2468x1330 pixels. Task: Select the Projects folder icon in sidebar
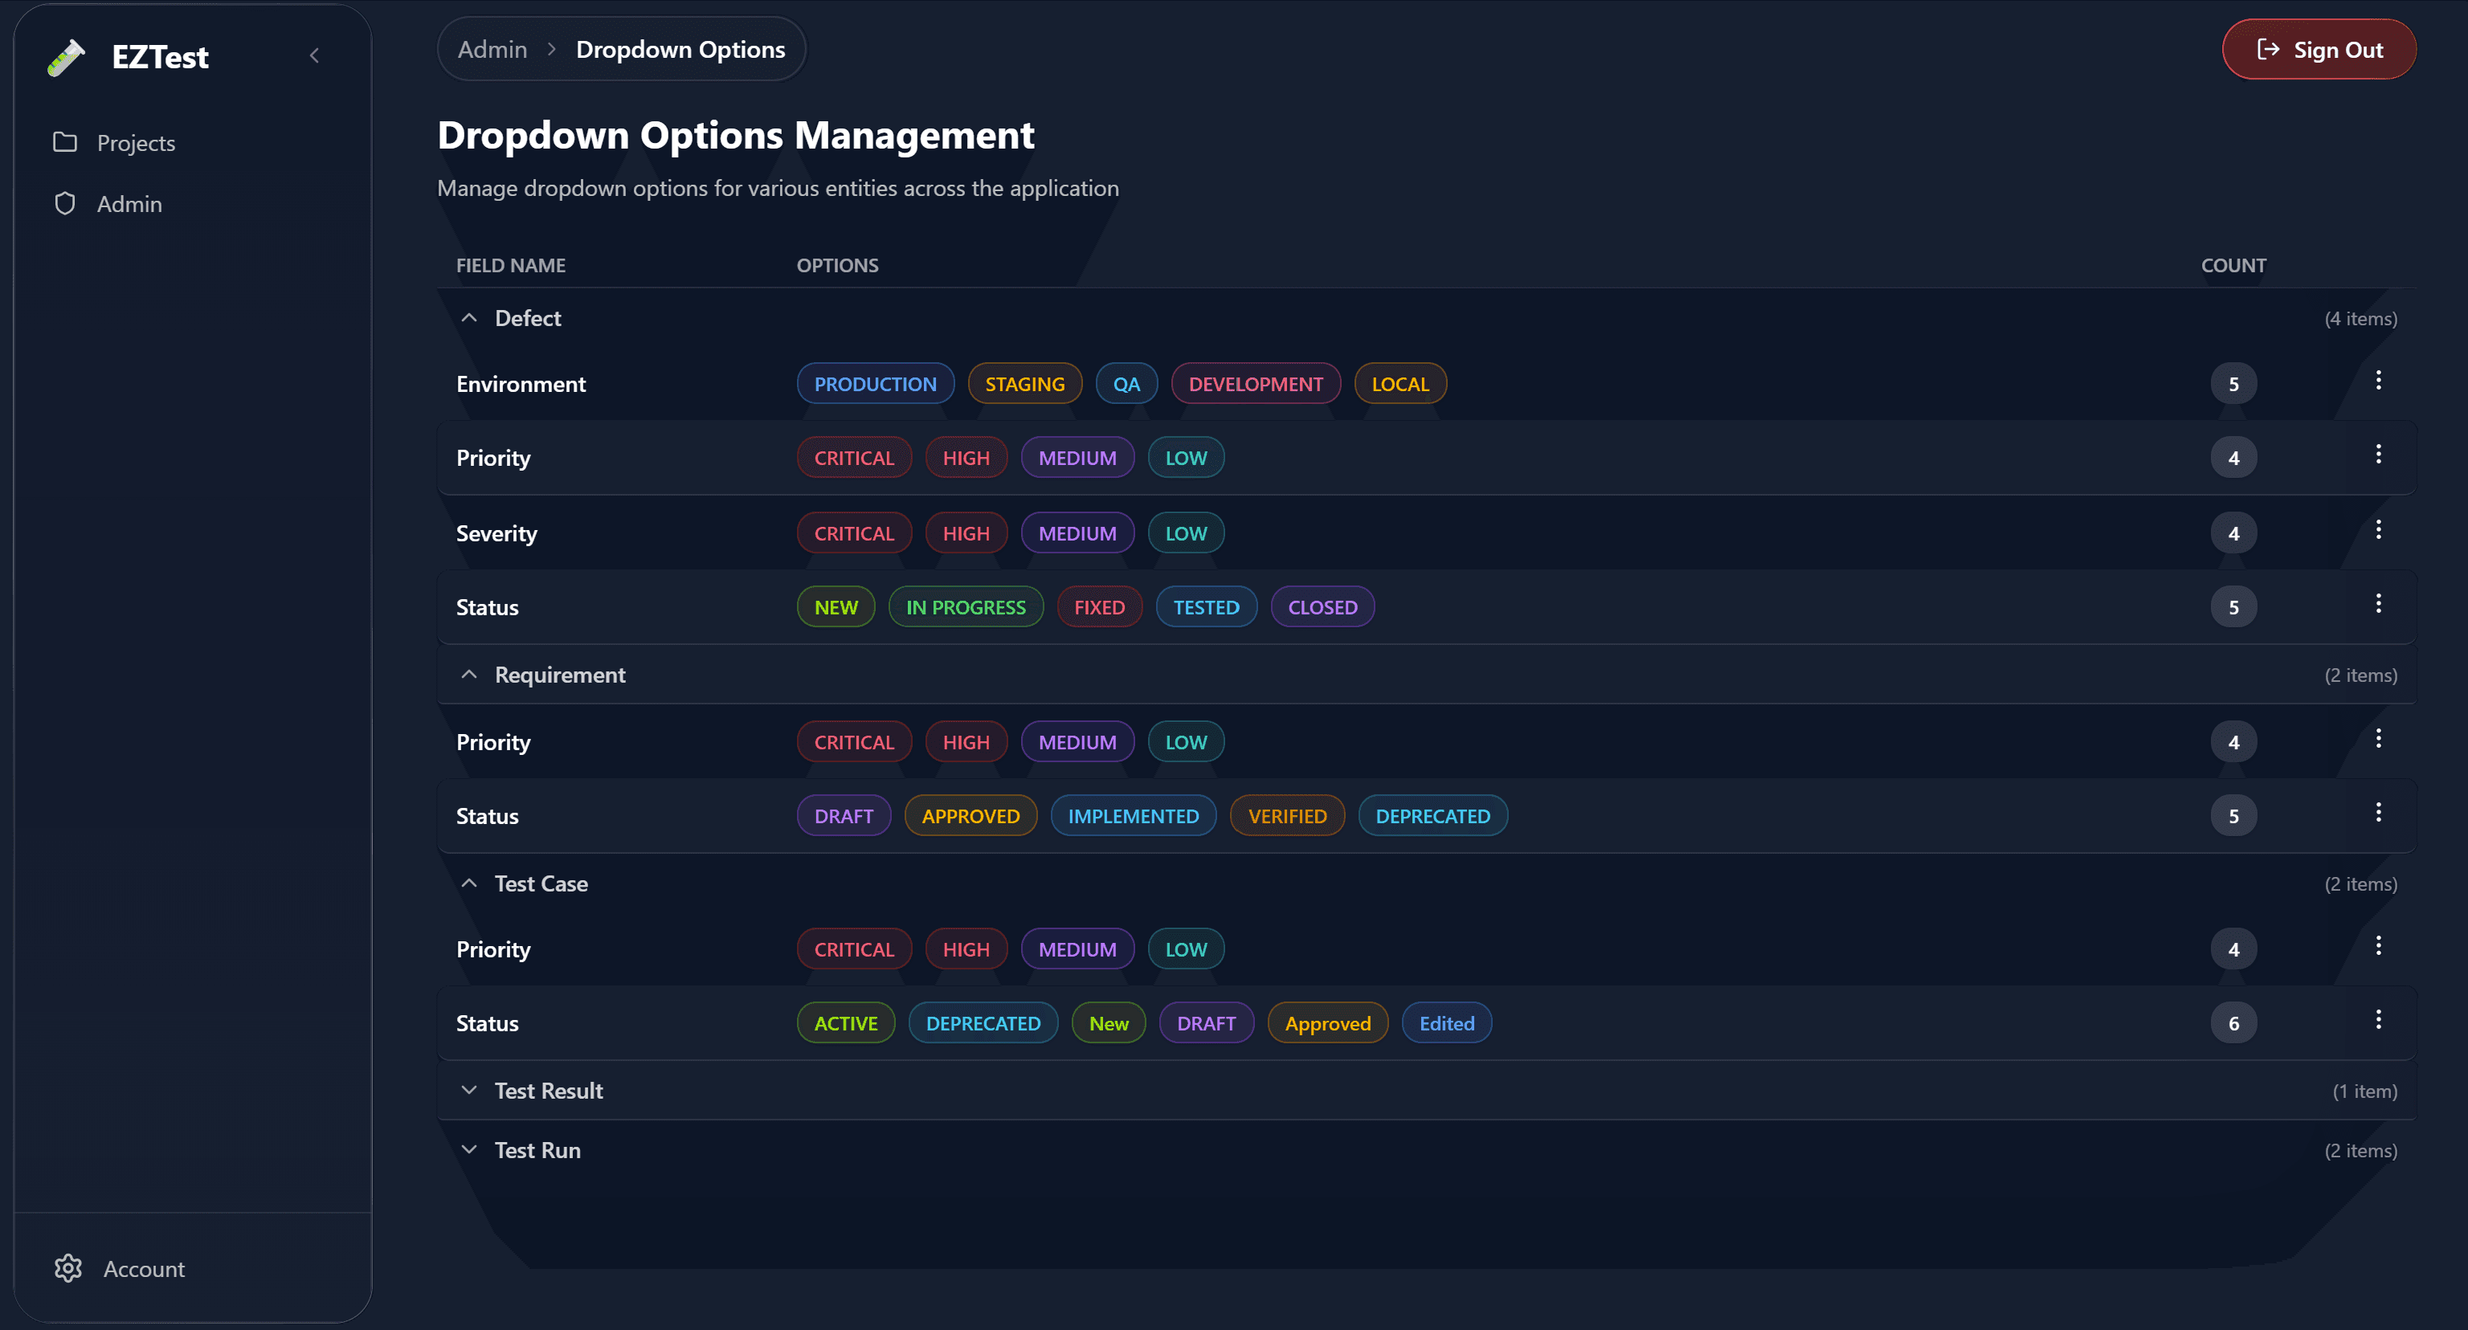64,141
